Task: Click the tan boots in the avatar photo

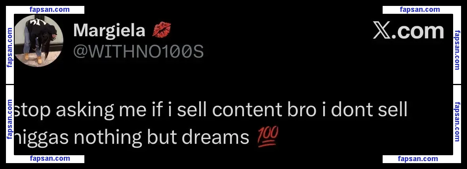Action: coord(33,58)
